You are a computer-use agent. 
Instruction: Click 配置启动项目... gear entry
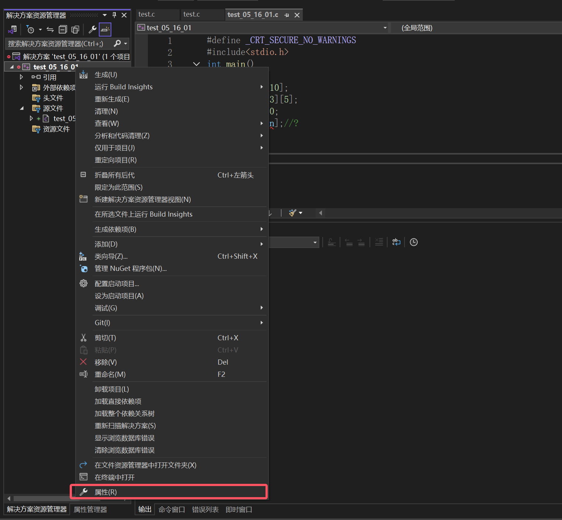172,284
